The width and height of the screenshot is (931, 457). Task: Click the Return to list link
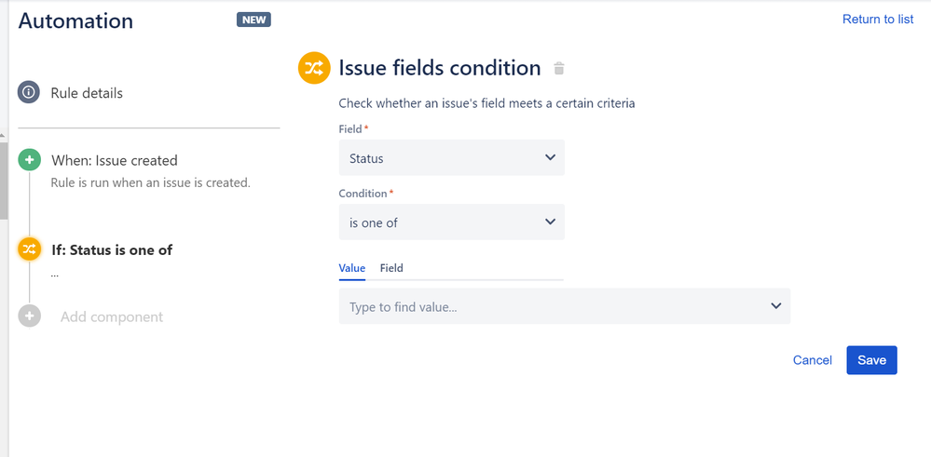(878, 20)
